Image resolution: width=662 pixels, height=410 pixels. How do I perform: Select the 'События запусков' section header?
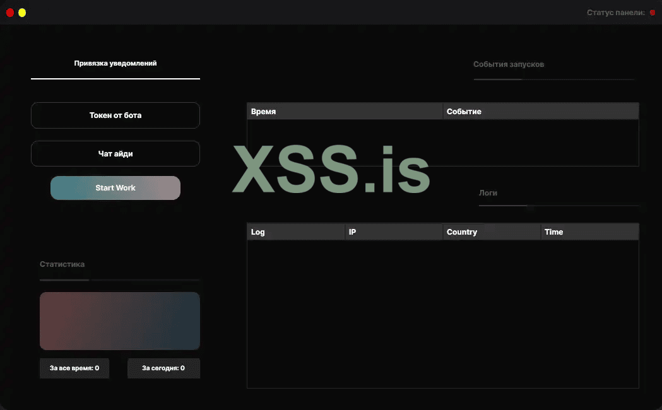[x=508, y=64]
